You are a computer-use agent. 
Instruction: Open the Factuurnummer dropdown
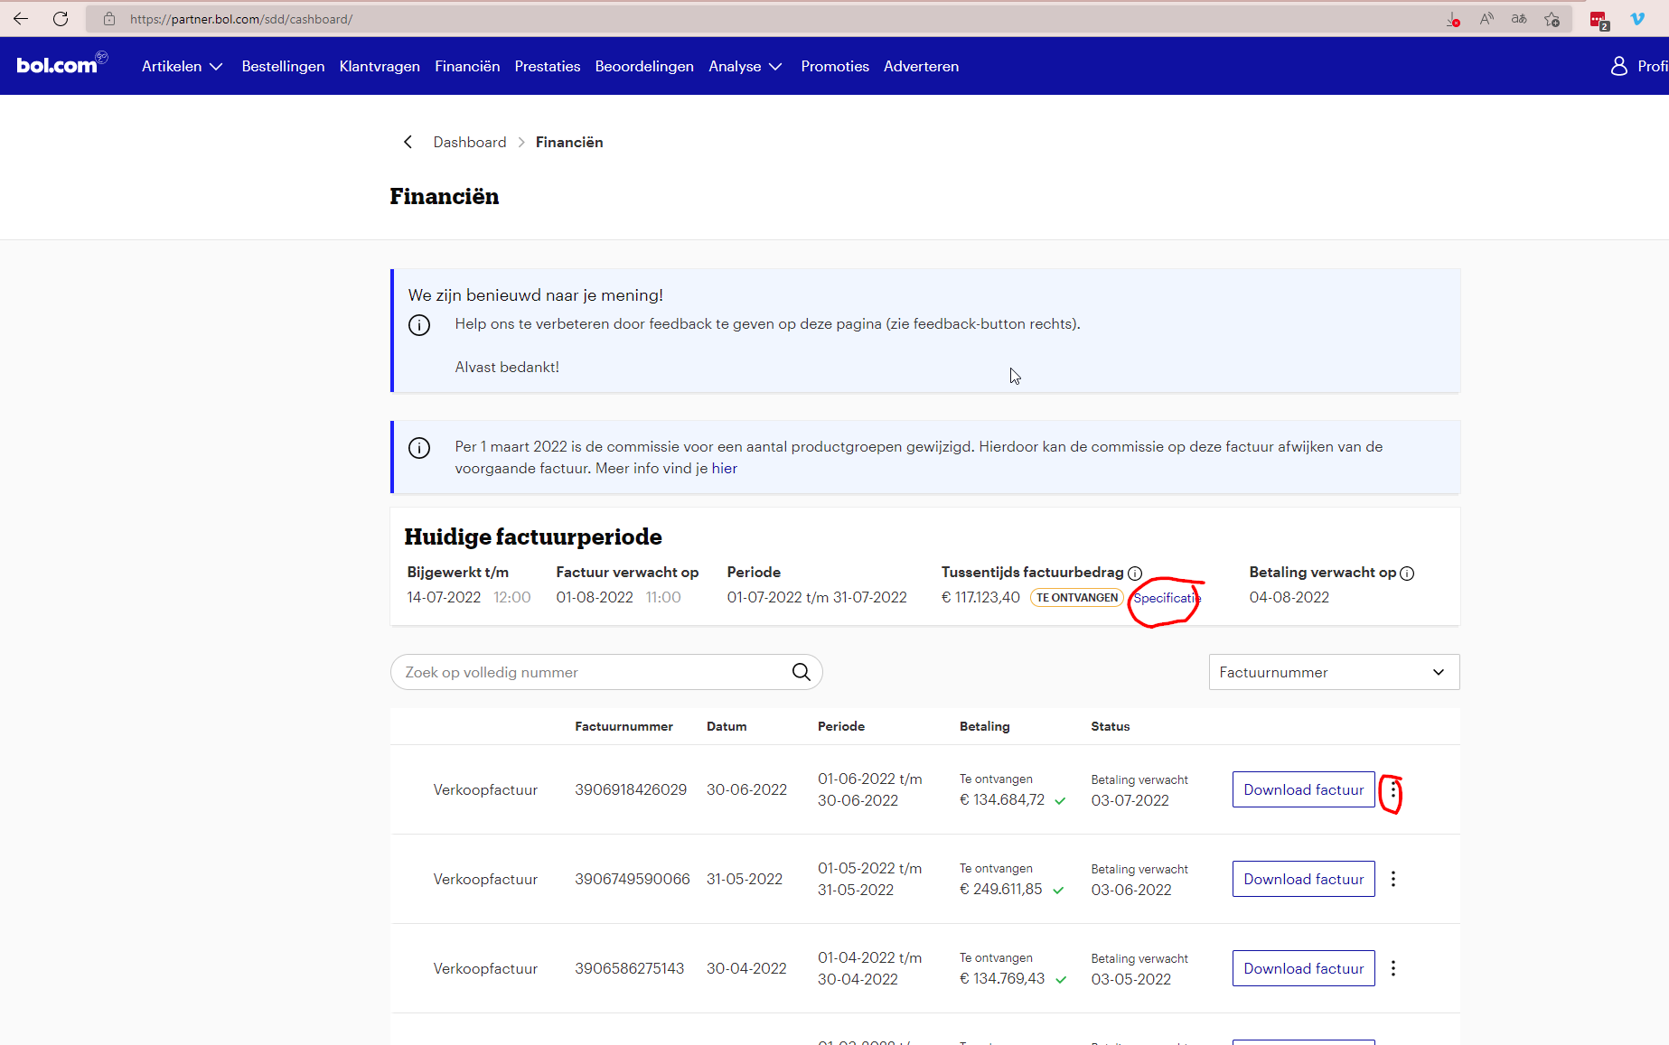1334,672
